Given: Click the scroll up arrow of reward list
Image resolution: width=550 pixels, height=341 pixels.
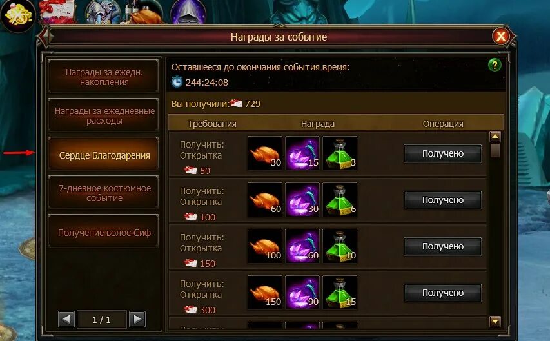Looking at the screenshot, I should [x=495, y=136].
